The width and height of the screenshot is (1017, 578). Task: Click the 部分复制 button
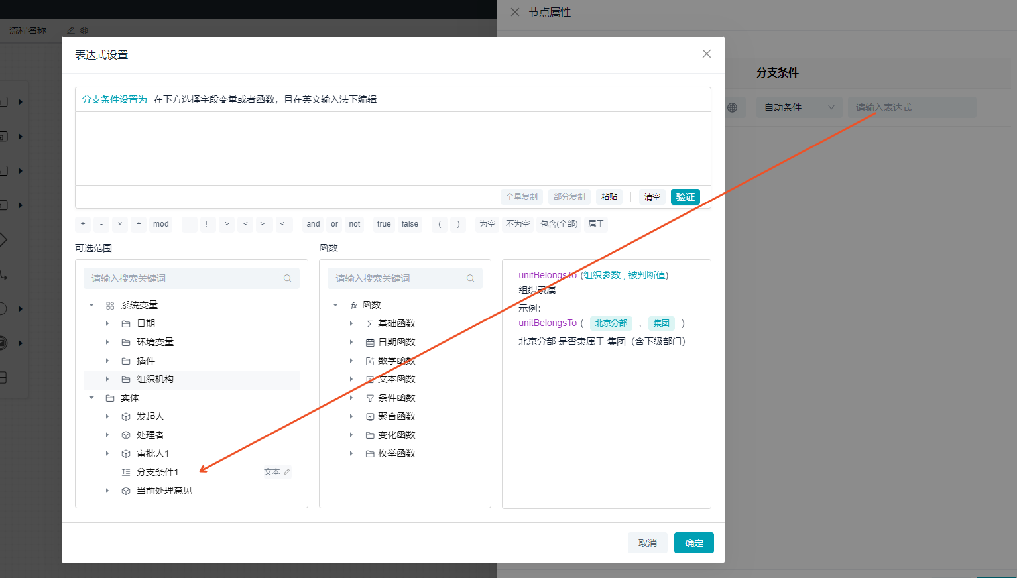(569, 197)
